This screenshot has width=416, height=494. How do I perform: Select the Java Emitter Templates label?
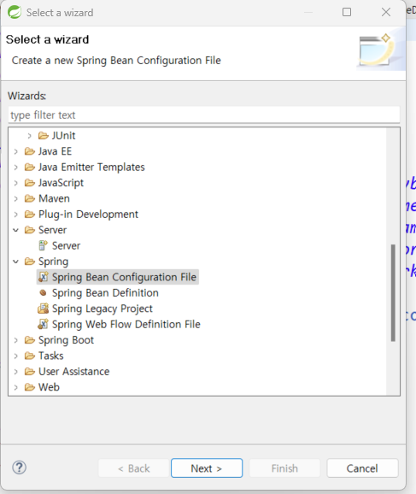point(91,168)
